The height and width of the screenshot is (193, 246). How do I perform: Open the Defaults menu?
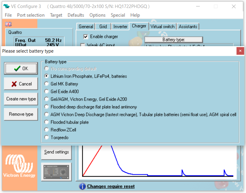tap(76, 15)
